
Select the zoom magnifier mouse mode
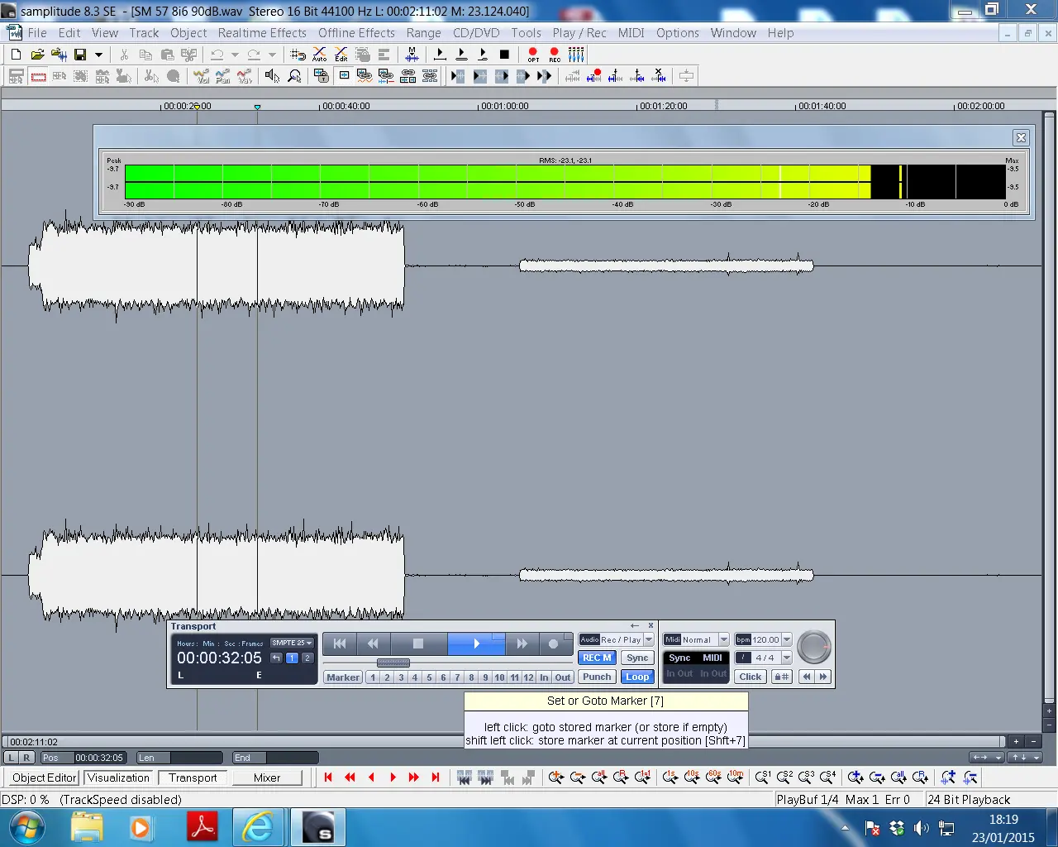294,76
